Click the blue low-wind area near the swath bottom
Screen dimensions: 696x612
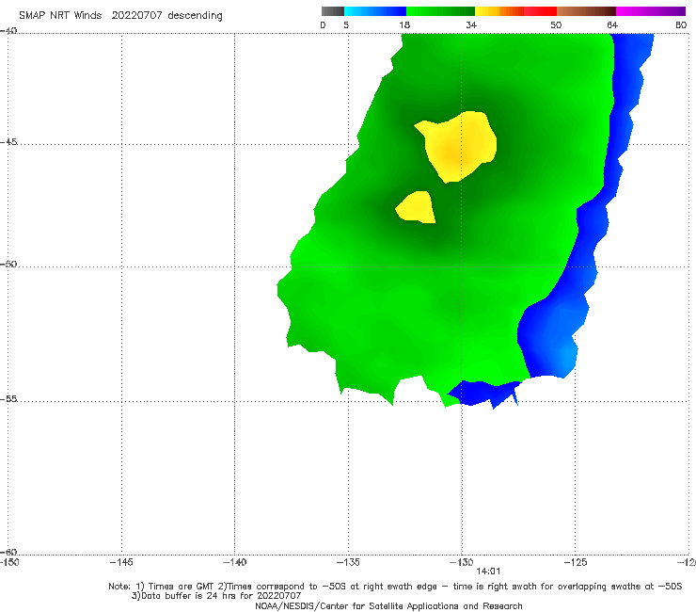[483, 394]
